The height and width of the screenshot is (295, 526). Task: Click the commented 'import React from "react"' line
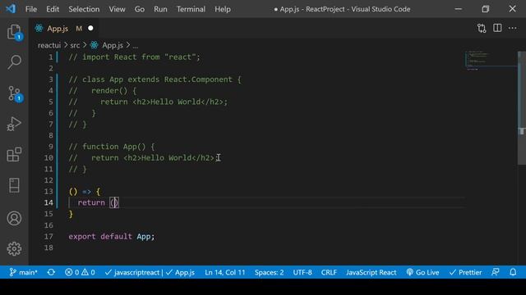[134, 57]
